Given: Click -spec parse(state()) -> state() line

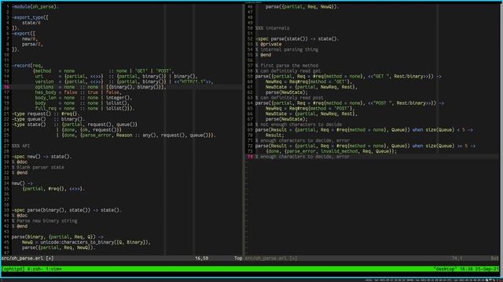Looking at the screenshot, I should click(x=297, y=38).
